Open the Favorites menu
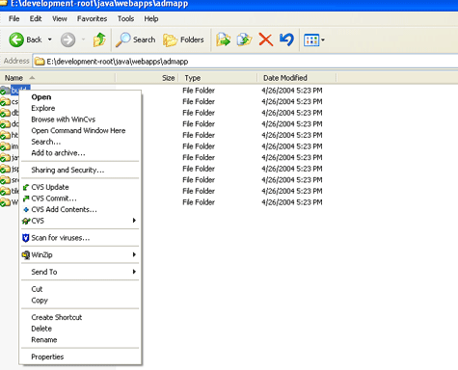 (92, 18)
